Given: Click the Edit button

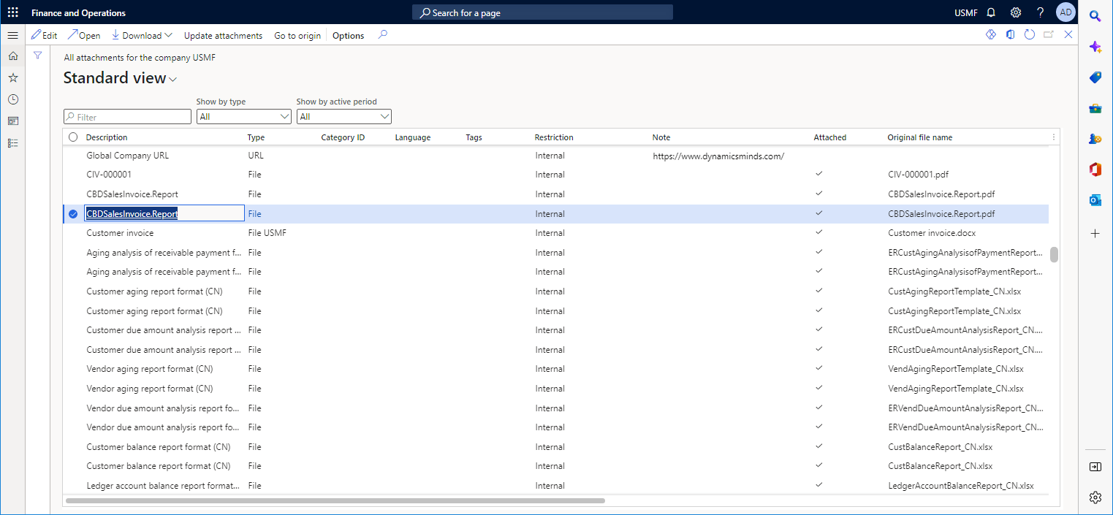Looking at the screenshot, I should click(44, 35).
